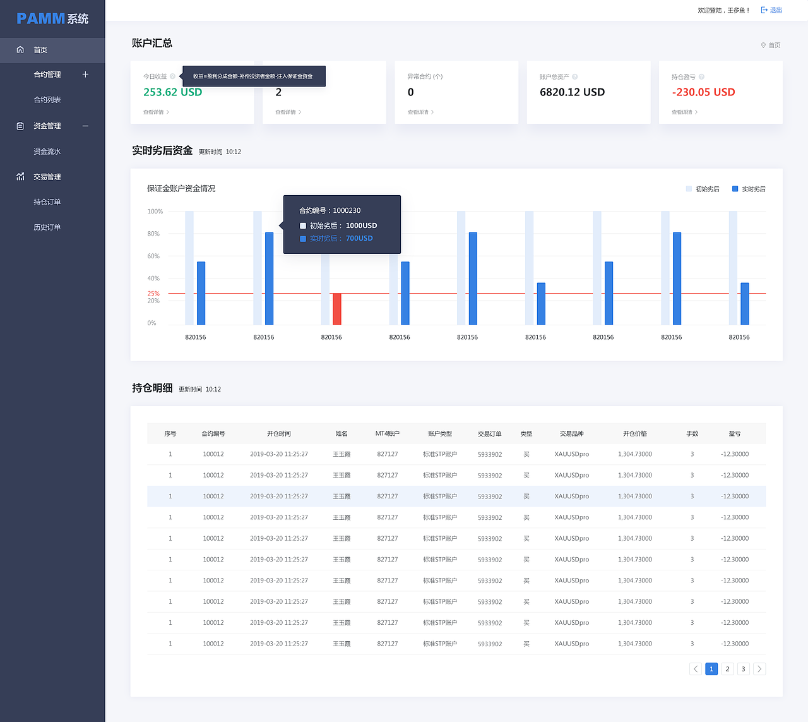View 查看详情 under 持仓盈亏 card
Screen dimensions: 808x722
point(684,112)
